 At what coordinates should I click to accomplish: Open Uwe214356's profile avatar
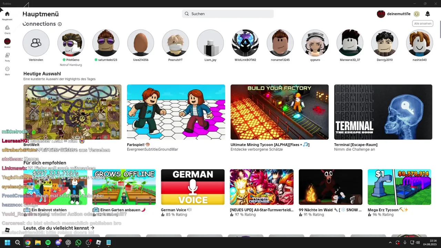click(141, 43)
